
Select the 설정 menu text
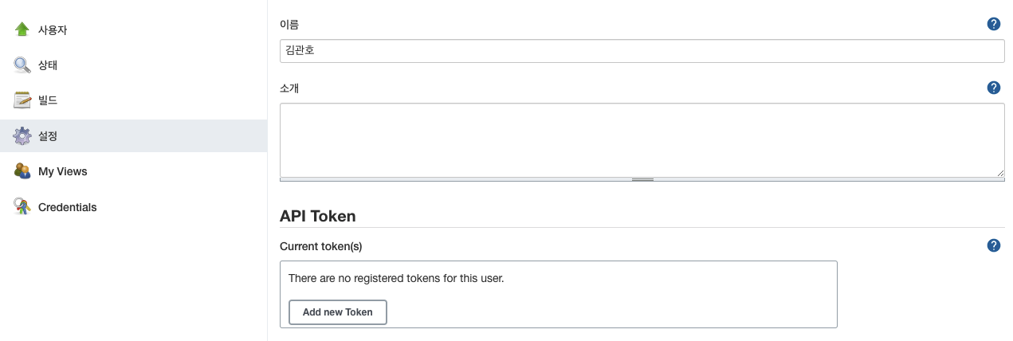[x=48, y=136]
